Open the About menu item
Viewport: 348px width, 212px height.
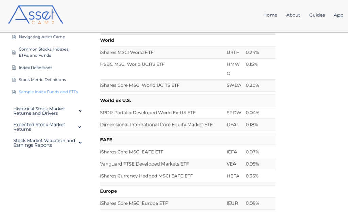point(293,15)
